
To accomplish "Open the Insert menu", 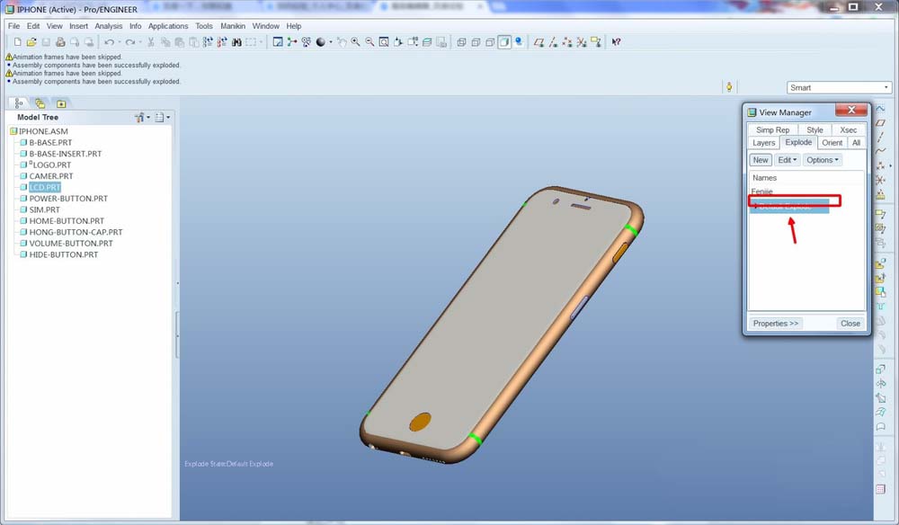I will [78, 26].
